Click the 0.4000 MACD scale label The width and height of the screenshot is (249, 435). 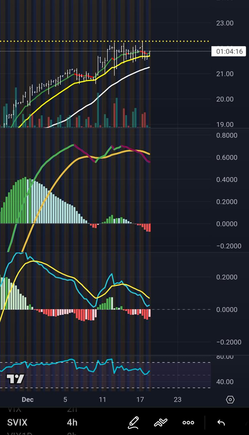pos(227,179)
